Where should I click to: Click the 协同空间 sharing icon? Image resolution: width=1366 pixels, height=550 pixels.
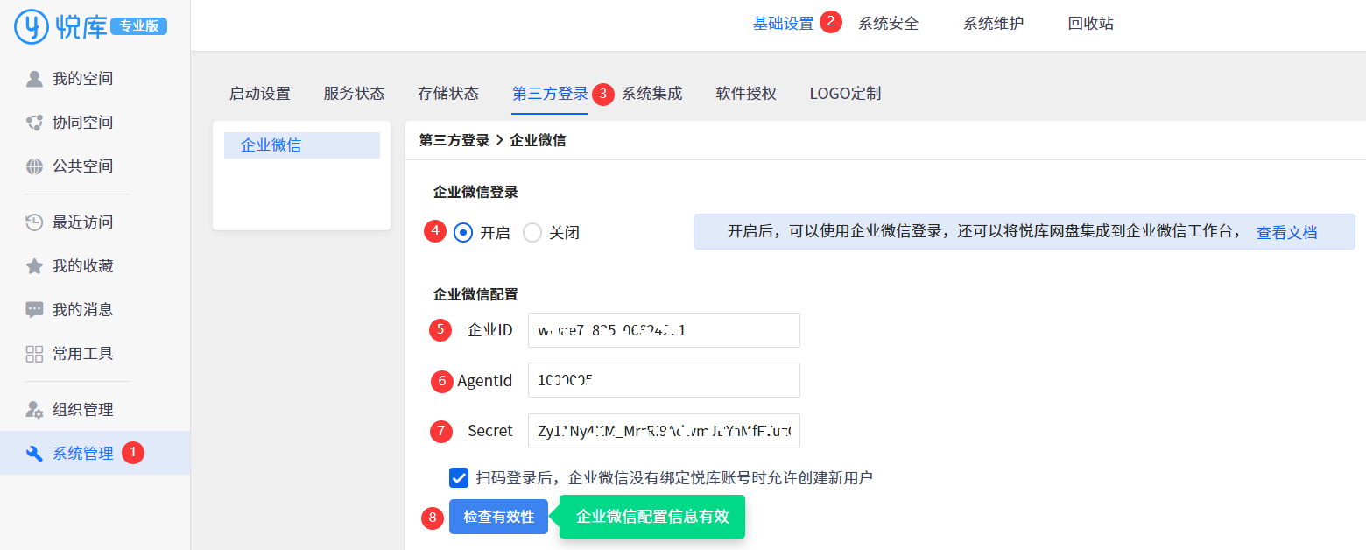tap(34, 123)
